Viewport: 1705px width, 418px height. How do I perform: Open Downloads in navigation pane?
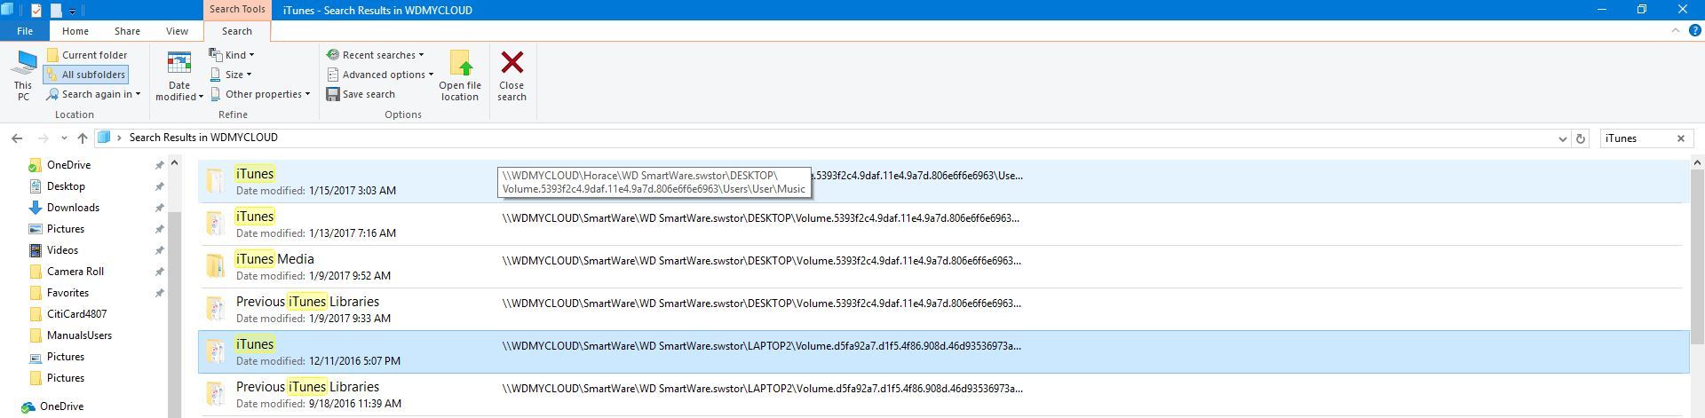point(73,208)
